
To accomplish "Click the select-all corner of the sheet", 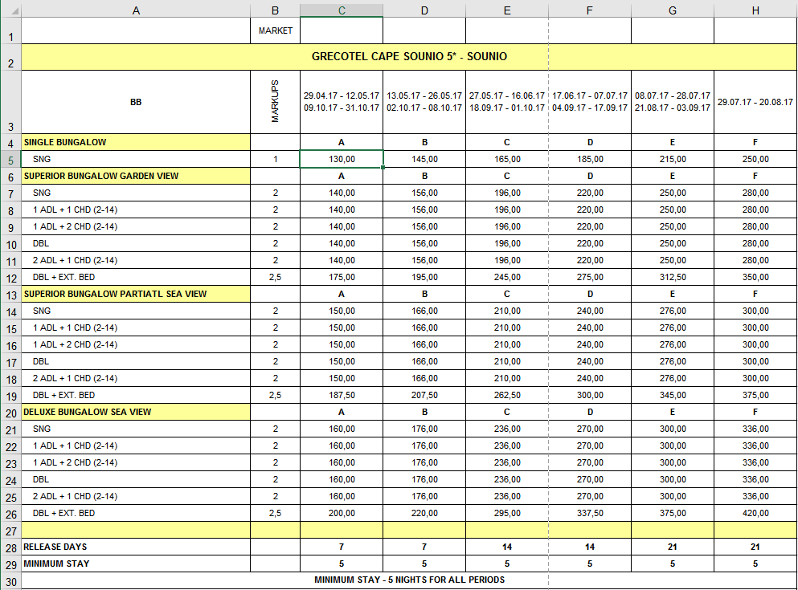I will [10, 10].
